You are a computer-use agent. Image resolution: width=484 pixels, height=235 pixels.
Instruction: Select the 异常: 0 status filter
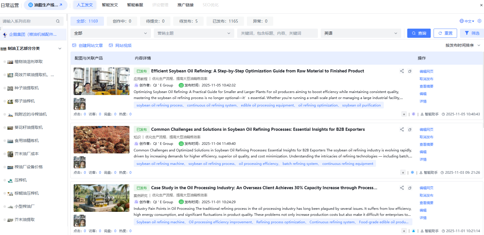click(260, 21)
